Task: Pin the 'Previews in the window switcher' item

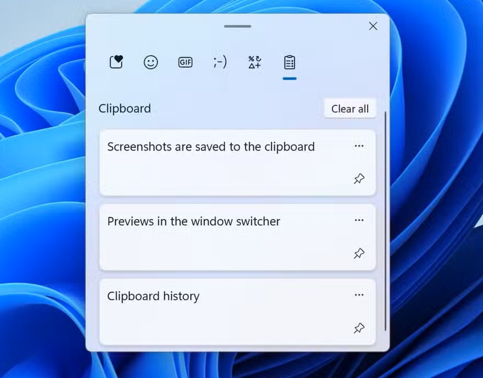Action: [x=359, y=253]
